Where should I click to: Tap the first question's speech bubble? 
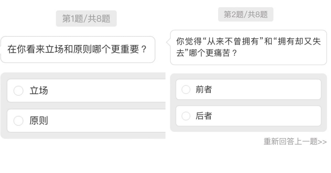point(78,50)
